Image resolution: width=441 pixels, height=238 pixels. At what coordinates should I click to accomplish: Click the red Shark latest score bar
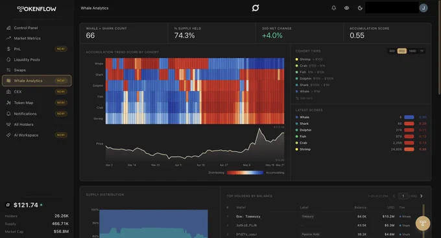409,124
